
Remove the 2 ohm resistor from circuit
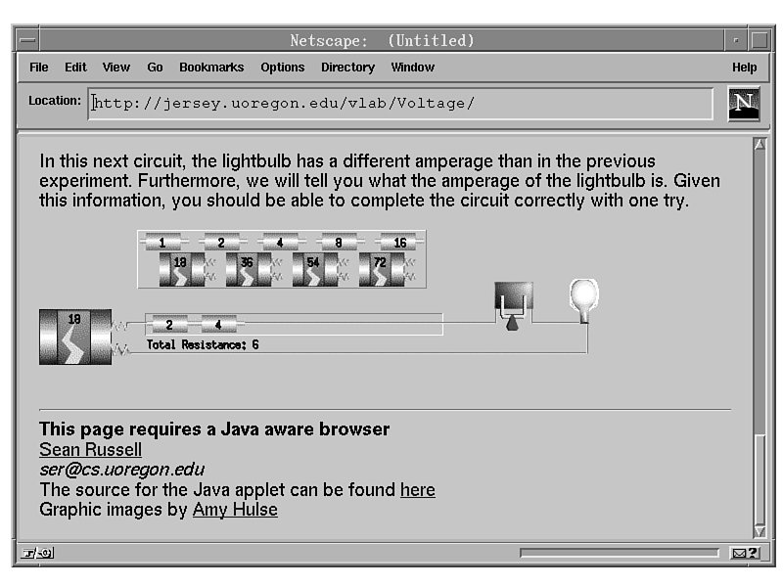coord(169,325)
